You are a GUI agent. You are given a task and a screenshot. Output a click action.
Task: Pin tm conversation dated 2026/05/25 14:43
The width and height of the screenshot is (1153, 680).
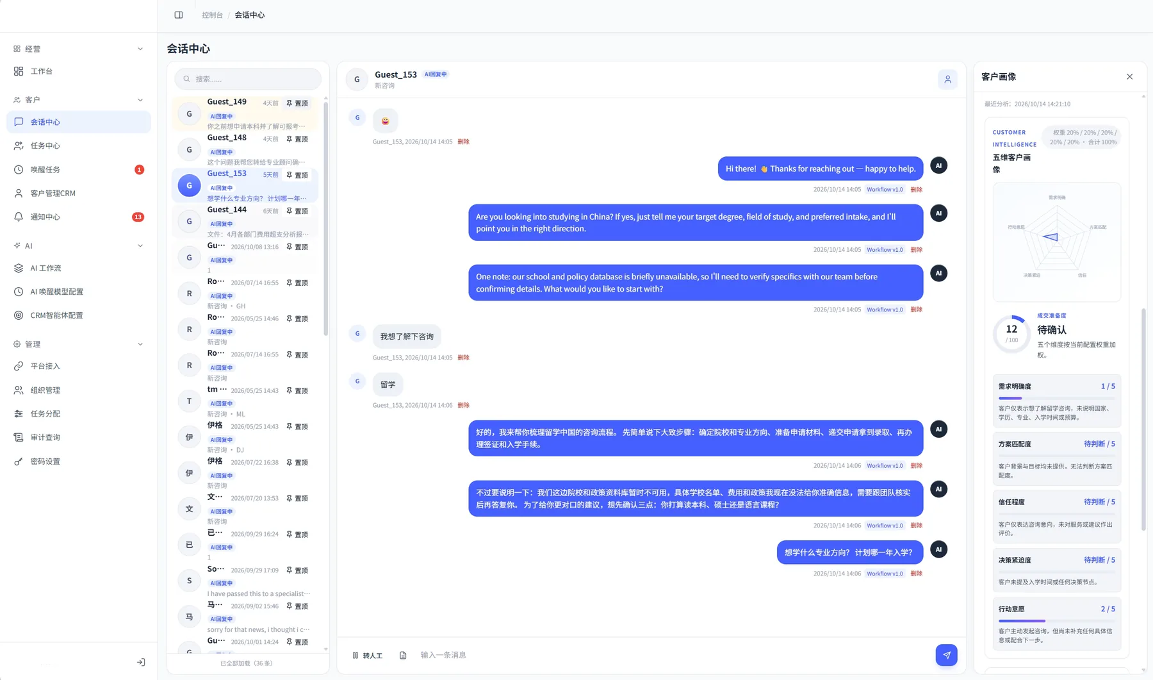(x=297, y=391)
